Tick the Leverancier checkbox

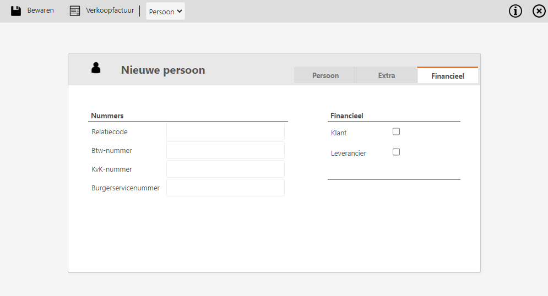[x=396, y=152]
